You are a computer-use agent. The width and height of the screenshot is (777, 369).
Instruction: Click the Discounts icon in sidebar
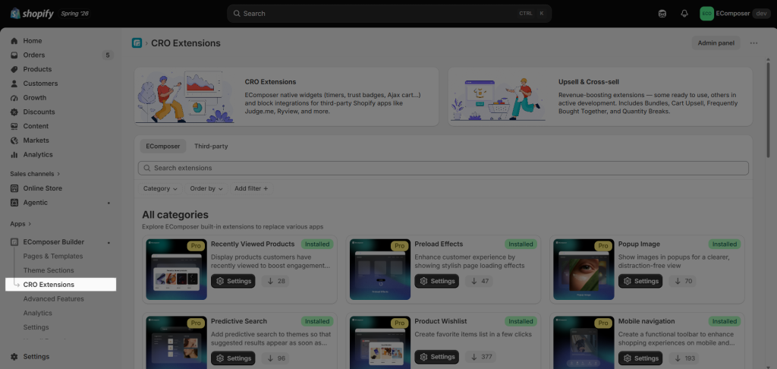point(14,112)
